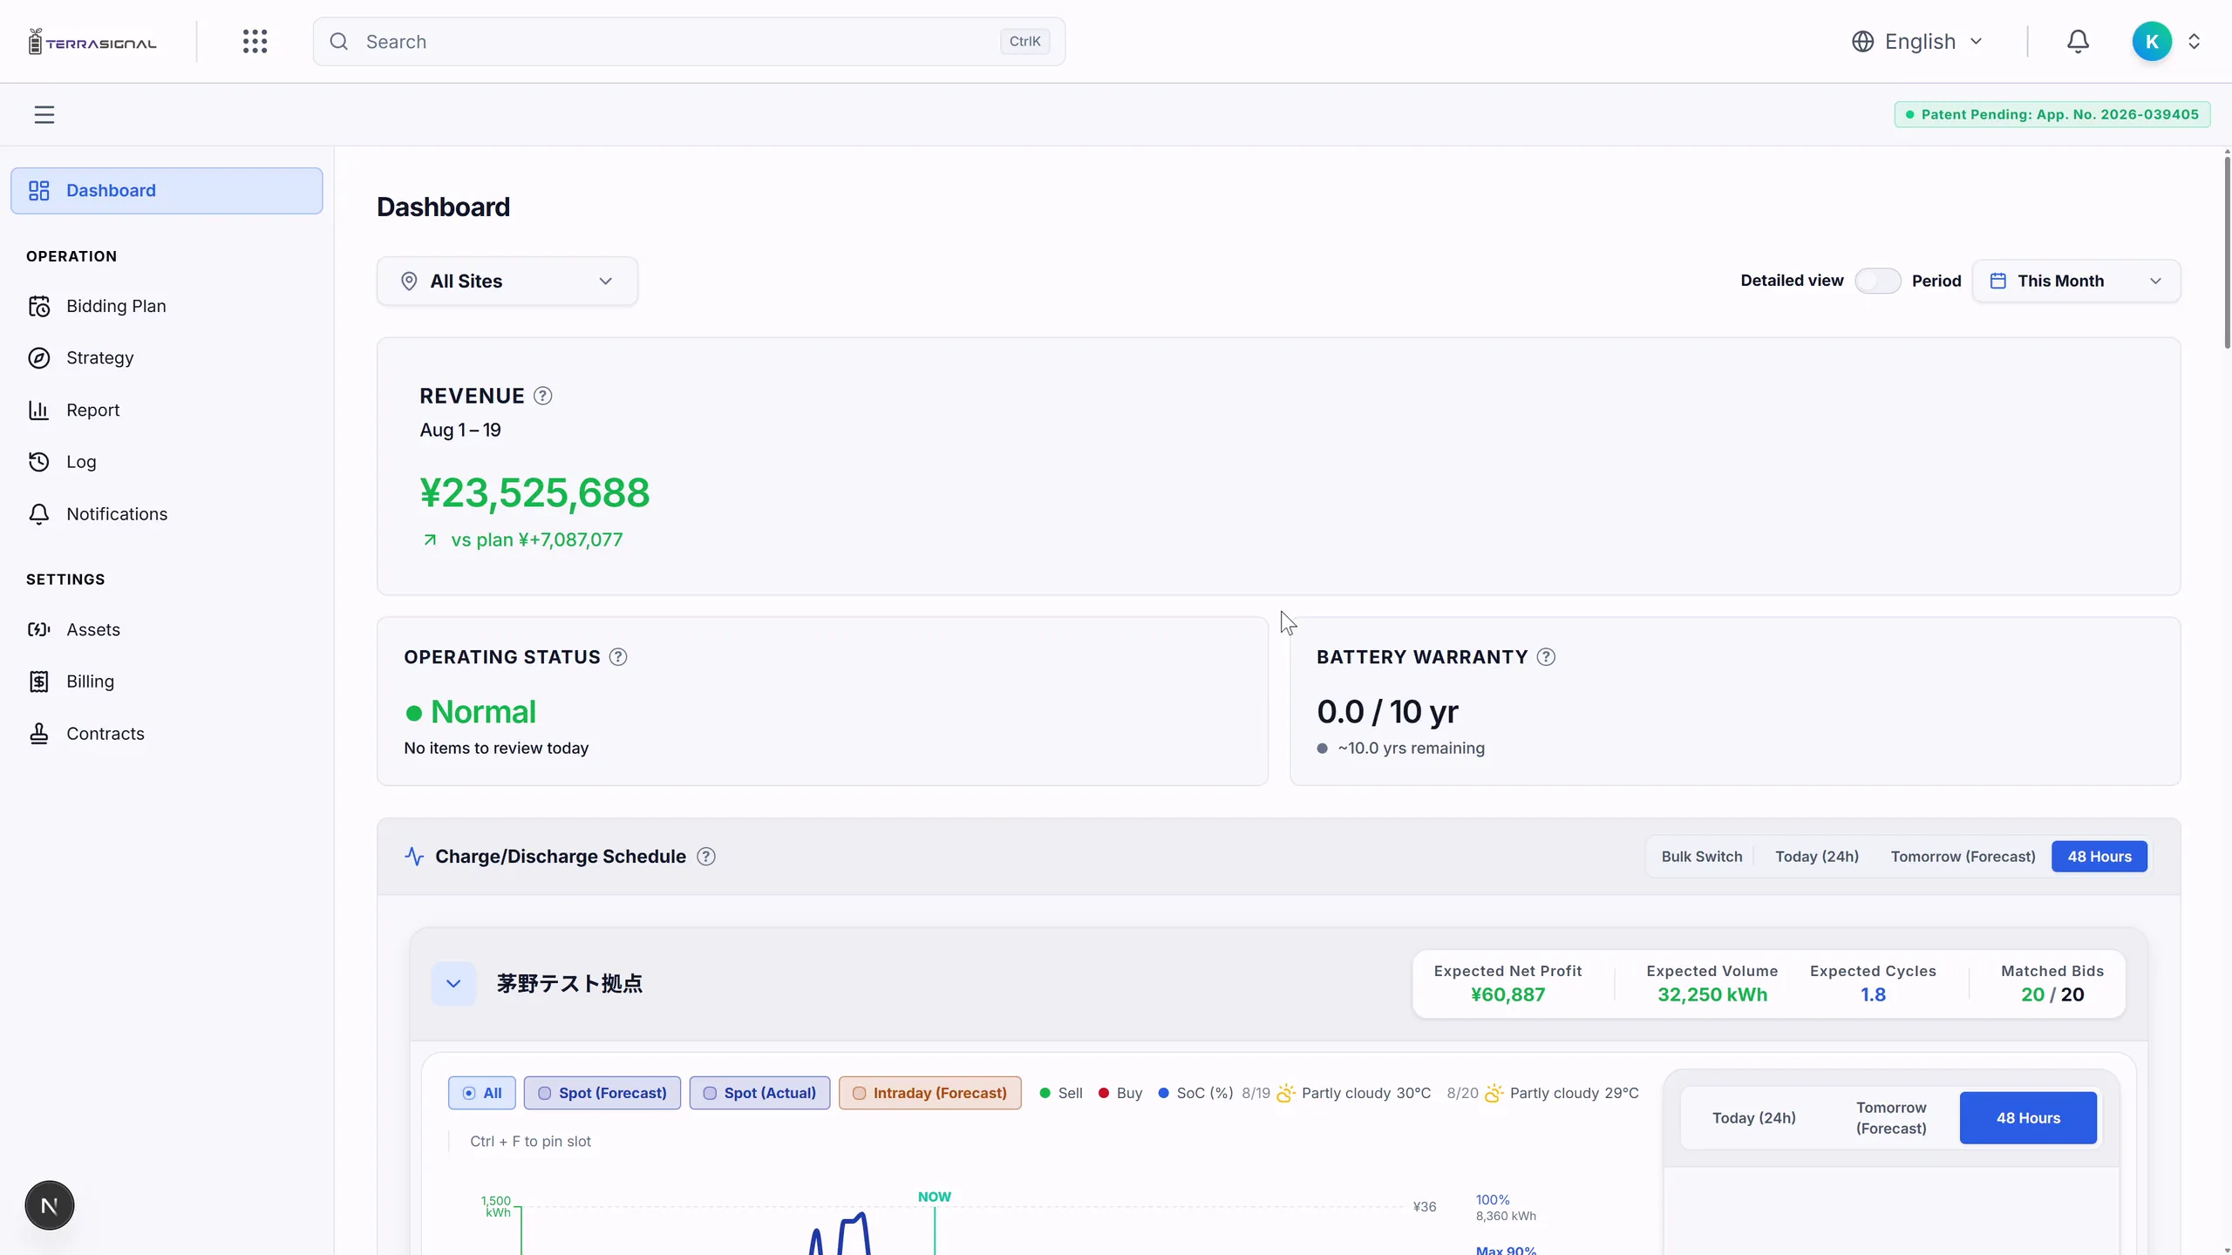
Task: Collapse the 茅野テスト拠点 site panel
Action: [453, 984]
